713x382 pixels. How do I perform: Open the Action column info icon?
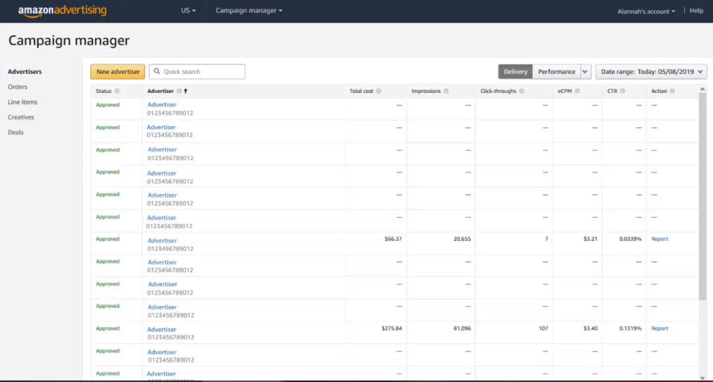click(x=672, y=91)
